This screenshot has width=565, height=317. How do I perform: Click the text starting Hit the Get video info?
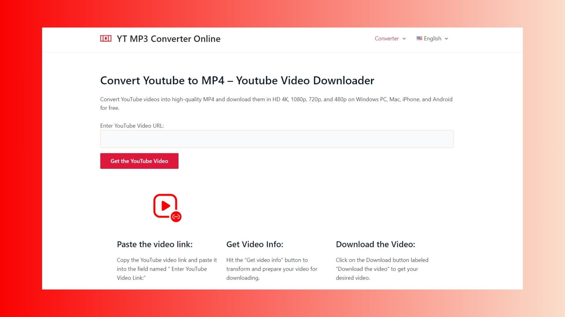click(272, 269)
